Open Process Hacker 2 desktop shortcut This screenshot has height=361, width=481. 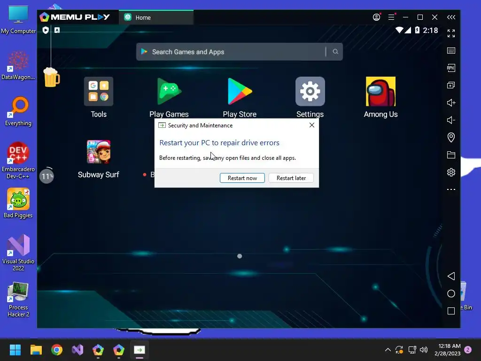pos(18,299)
